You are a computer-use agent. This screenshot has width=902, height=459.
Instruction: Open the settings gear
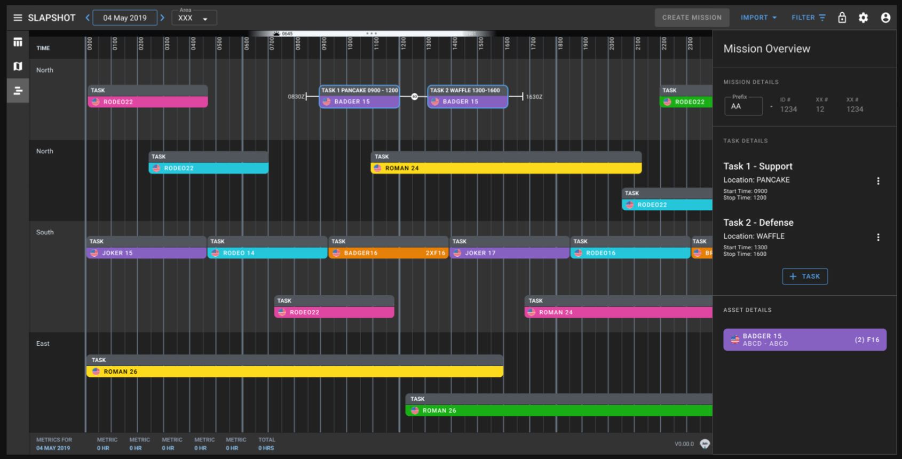[863, 18]
